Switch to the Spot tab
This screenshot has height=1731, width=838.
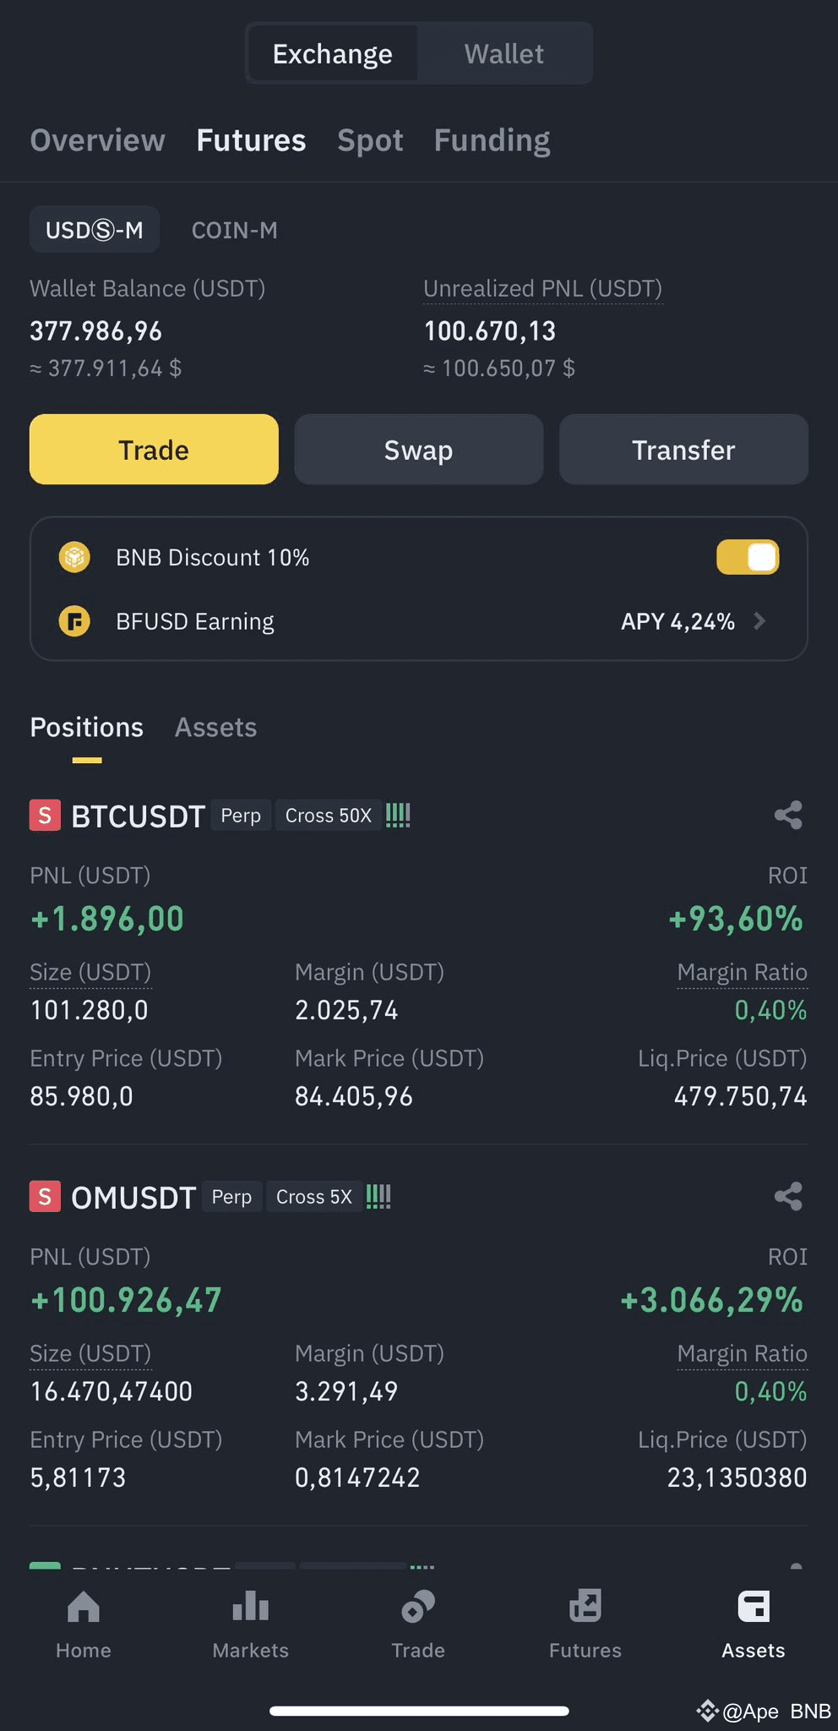point(370,140)
